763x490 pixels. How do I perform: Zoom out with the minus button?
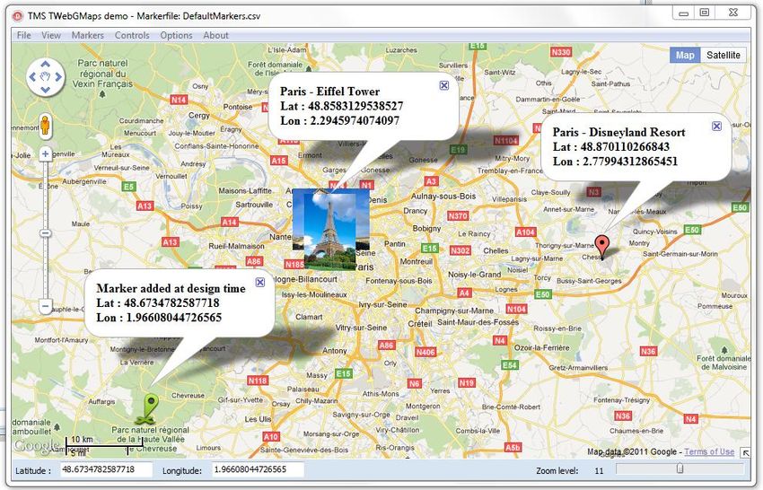(x=45, y=307)
